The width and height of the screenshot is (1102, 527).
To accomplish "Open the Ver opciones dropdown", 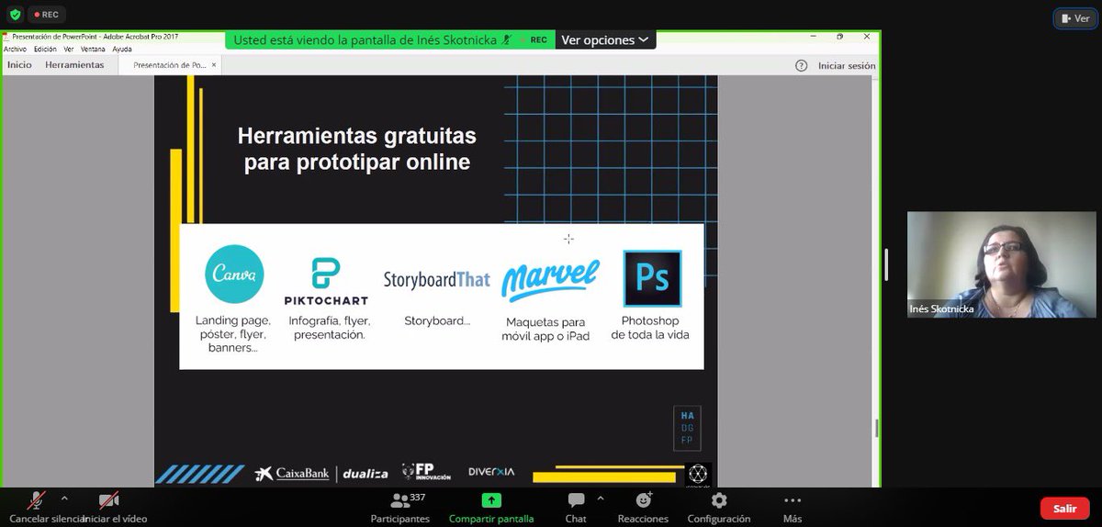I will point(604,39).
